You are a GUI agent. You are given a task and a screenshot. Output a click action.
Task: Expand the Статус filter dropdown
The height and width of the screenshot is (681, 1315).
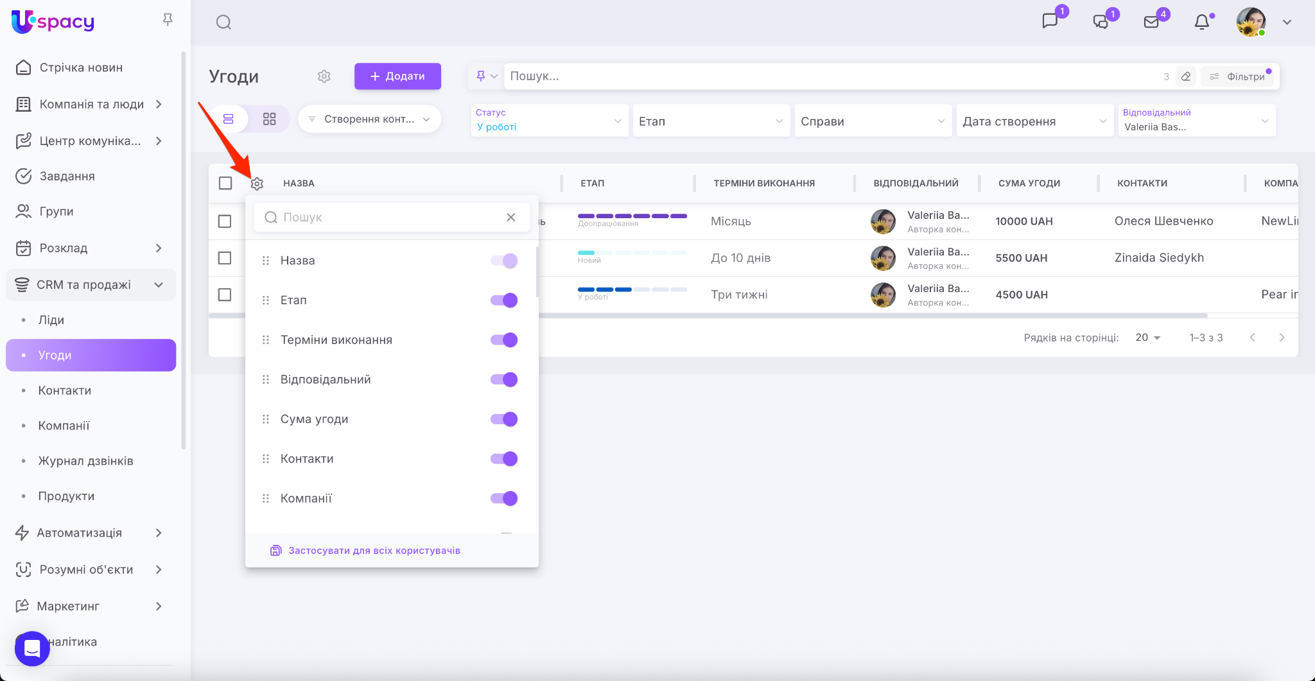[549, 121]
